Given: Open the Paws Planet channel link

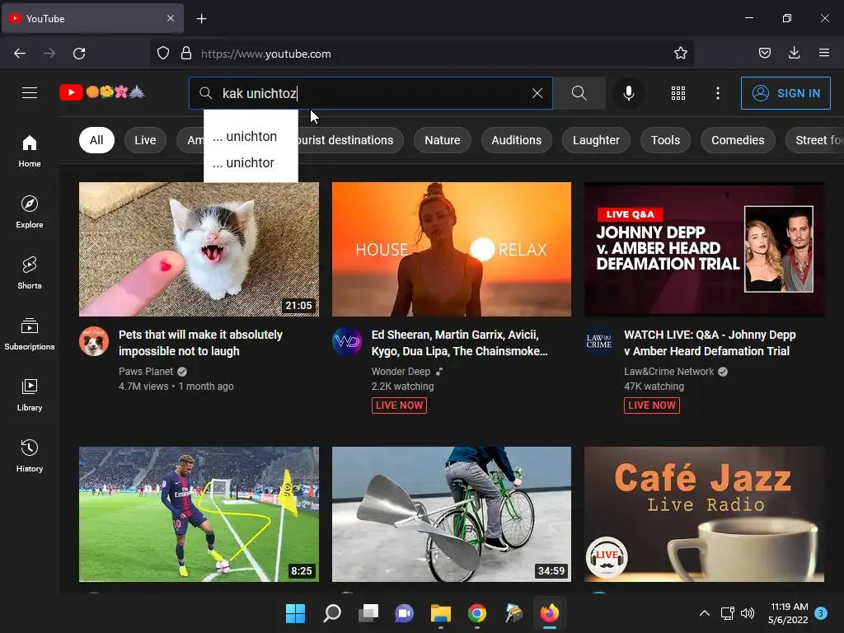Looking at the screenshot, I should click(x=146, y=372).
